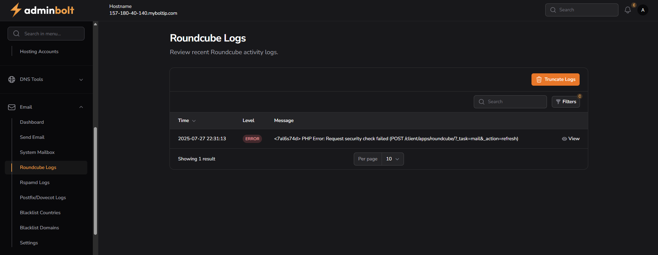This screenshot has width=658, height=255.
Task: Click the magnifier in logs Search
Action: pyautogui.click(x=482, y=102)
